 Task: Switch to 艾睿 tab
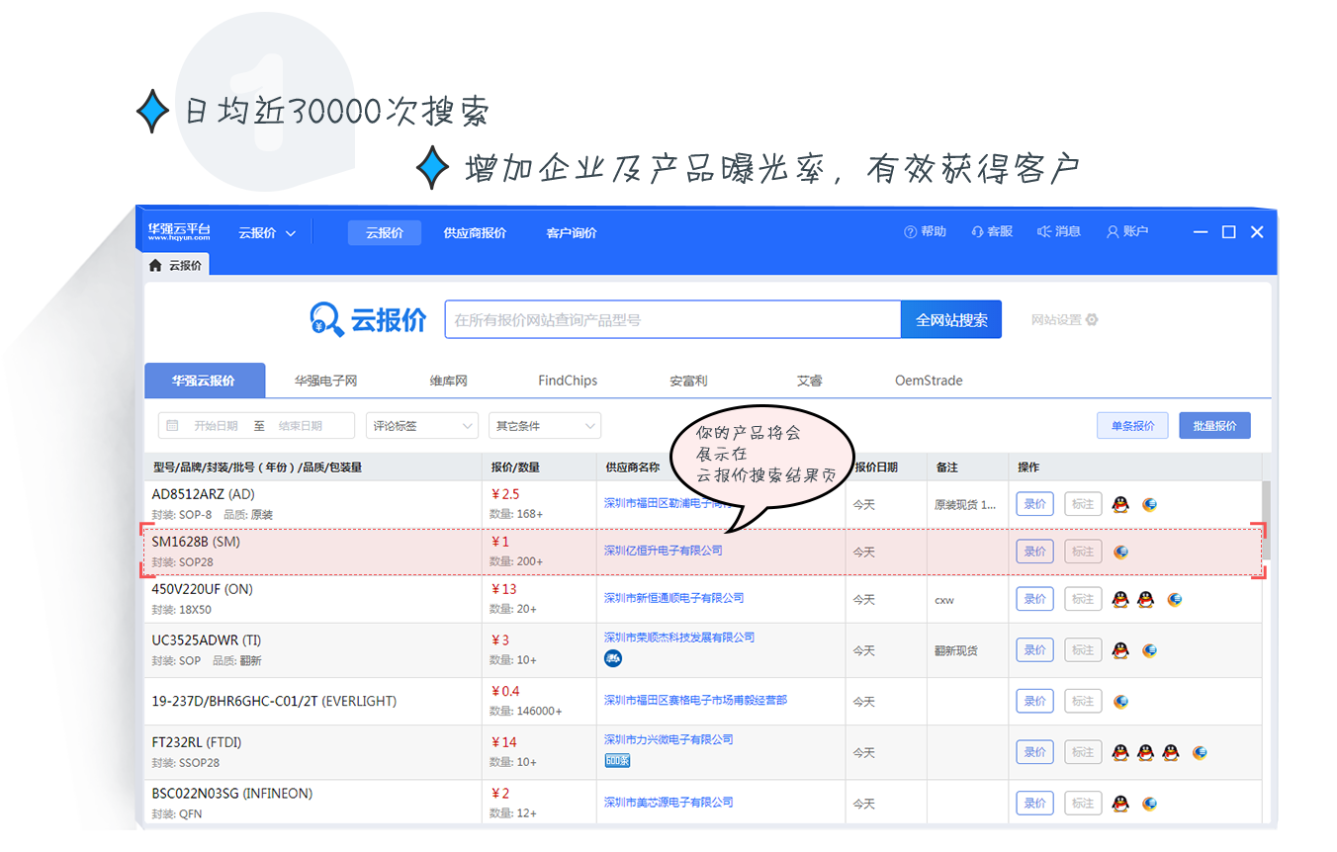tap(809, 381)
